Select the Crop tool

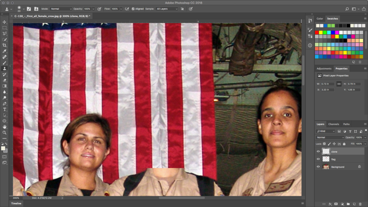(5, 45)
